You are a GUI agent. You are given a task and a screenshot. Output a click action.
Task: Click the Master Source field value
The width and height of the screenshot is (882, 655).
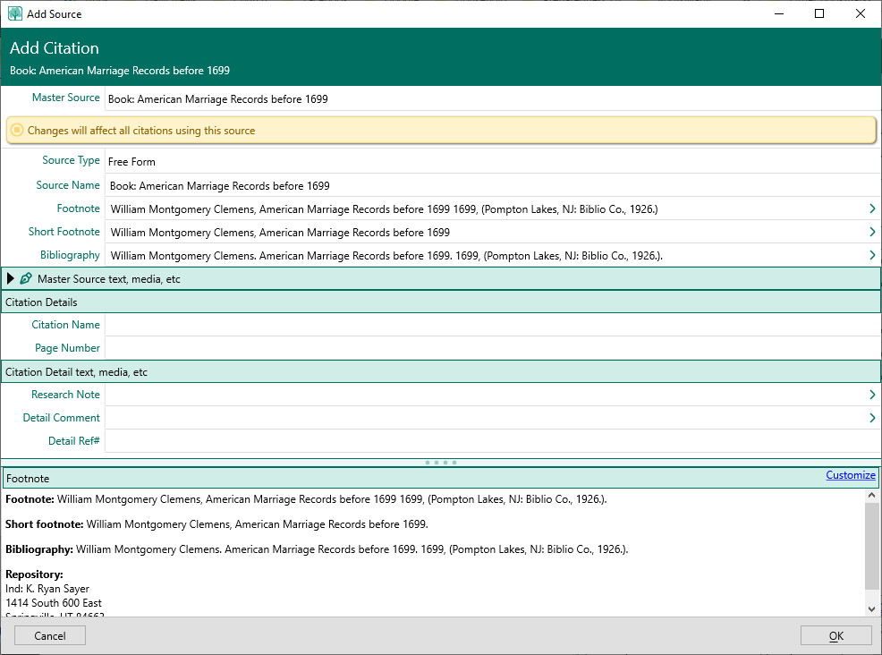click(492, 99)
